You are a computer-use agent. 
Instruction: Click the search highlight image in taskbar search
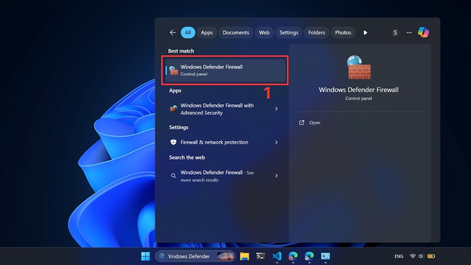coord(225,256)
